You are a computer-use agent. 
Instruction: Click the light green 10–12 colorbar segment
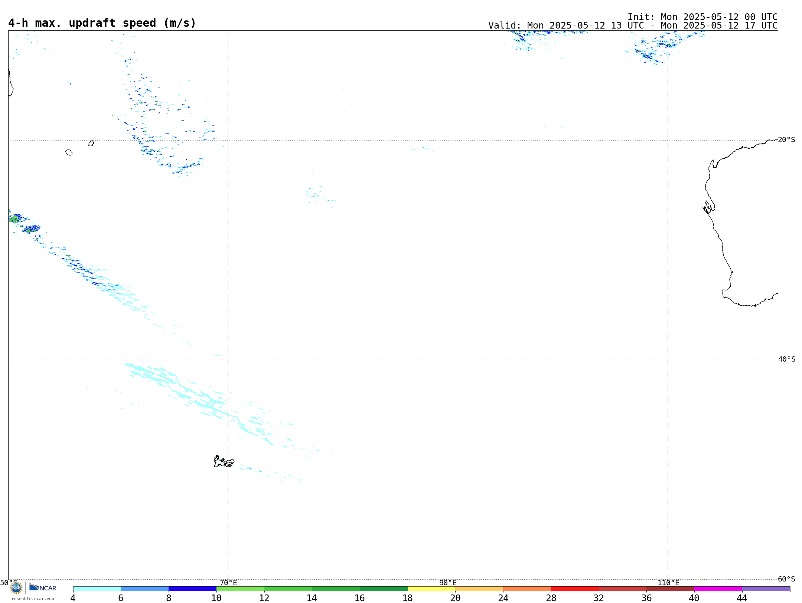(x=241, y=589)
